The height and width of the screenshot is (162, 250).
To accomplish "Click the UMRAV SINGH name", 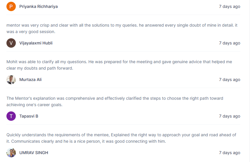I will click(34, 153).
